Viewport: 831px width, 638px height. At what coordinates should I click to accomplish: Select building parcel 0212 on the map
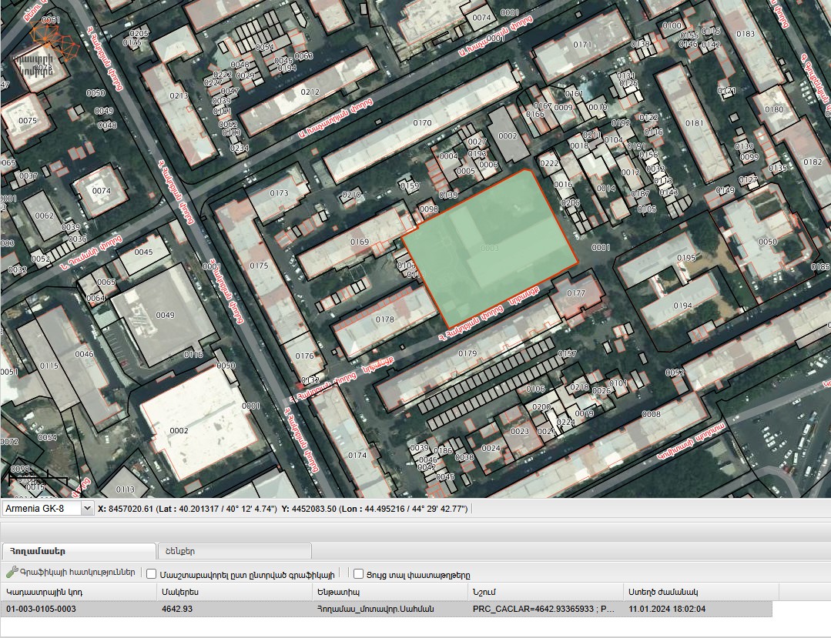(310, 92)
